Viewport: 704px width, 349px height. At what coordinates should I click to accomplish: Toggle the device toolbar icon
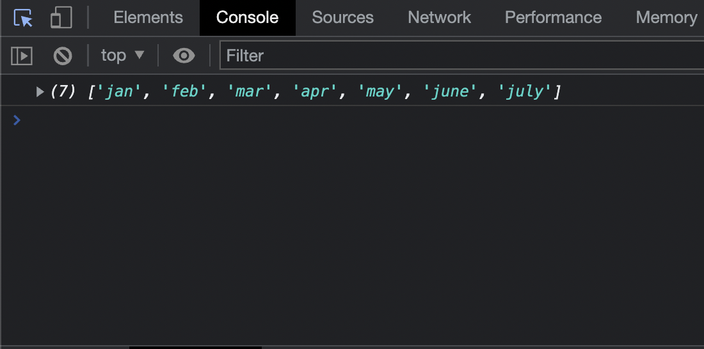[x=61, y=18]
